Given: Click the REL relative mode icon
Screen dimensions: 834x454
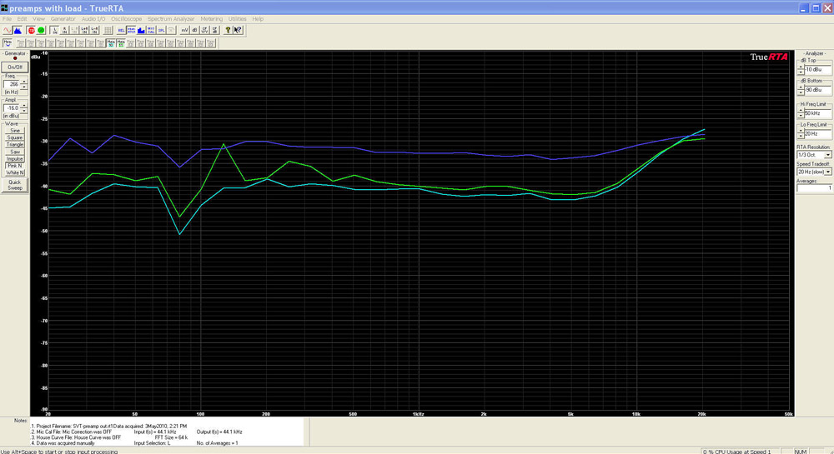Looking at the screenshot, I should 121,30.
